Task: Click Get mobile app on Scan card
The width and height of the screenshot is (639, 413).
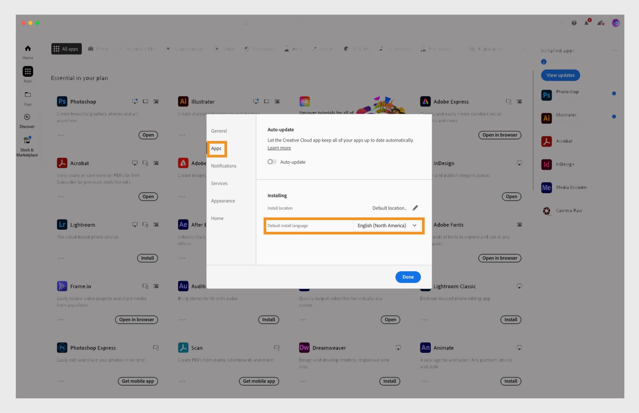Action: tap(259, 381)
